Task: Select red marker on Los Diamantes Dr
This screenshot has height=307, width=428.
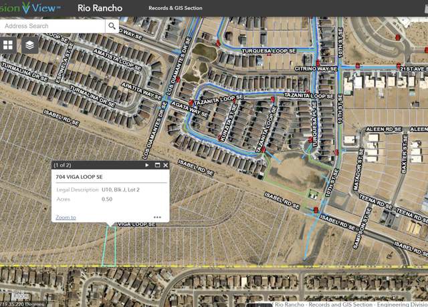Action: tap(178, 79)
